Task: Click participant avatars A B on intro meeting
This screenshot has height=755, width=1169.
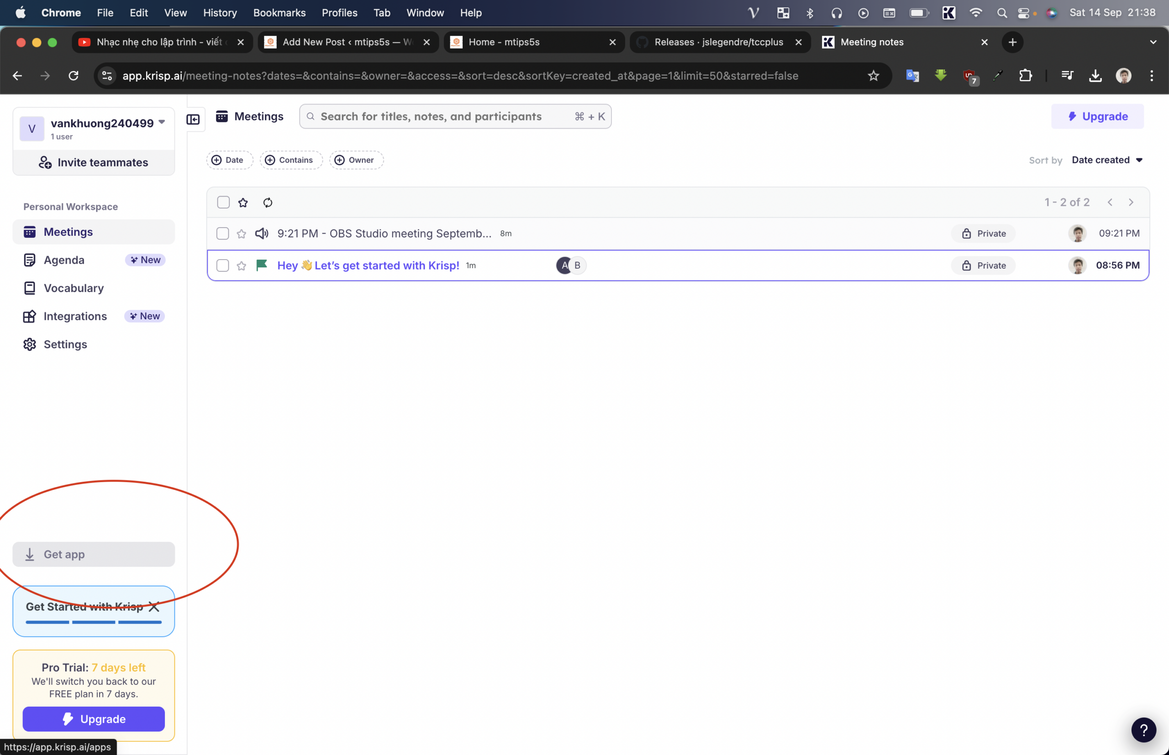Action: pyautogui.click(x=571, y=265)
